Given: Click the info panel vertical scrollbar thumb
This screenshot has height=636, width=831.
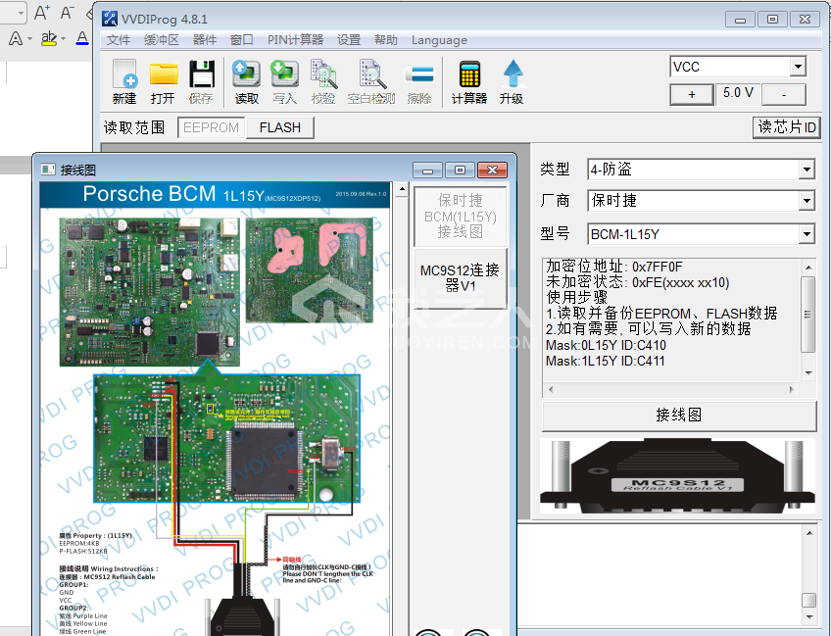Looking at the screenshot, I should pos(807,315).
